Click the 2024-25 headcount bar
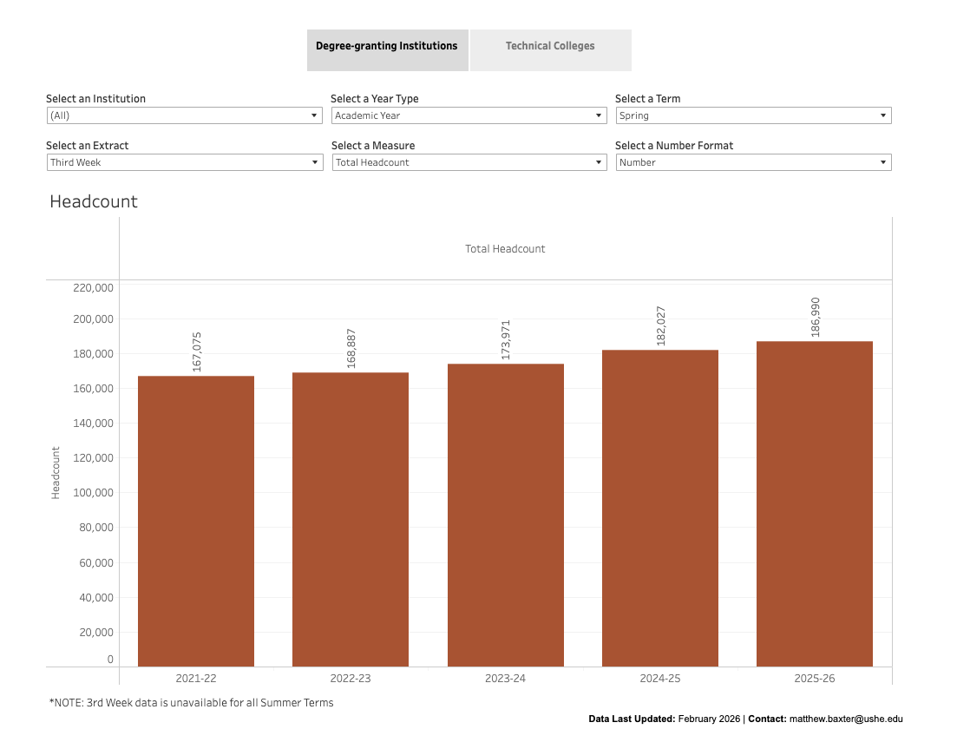The height and width of the screenshot is (729, 957). coord(660,521)
